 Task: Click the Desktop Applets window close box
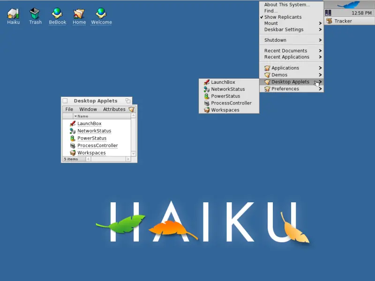point(65,101)
